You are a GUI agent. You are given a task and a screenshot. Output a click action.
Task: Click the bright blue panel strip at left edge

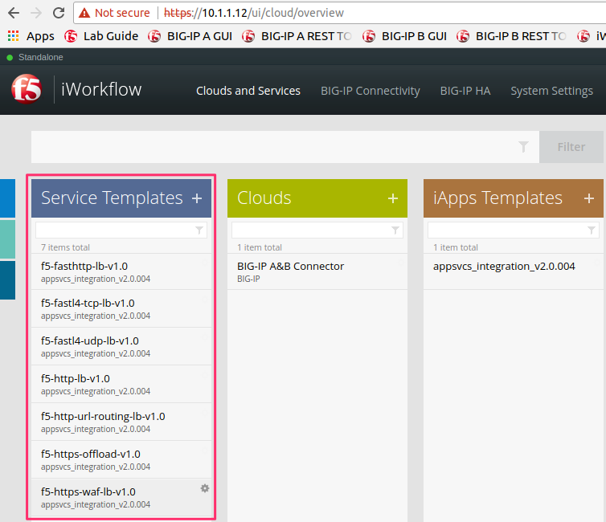(x=8, y=198)
